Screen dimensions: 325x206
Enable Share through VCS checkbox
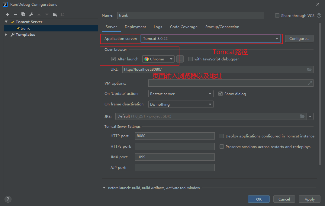tap(277, 15)
